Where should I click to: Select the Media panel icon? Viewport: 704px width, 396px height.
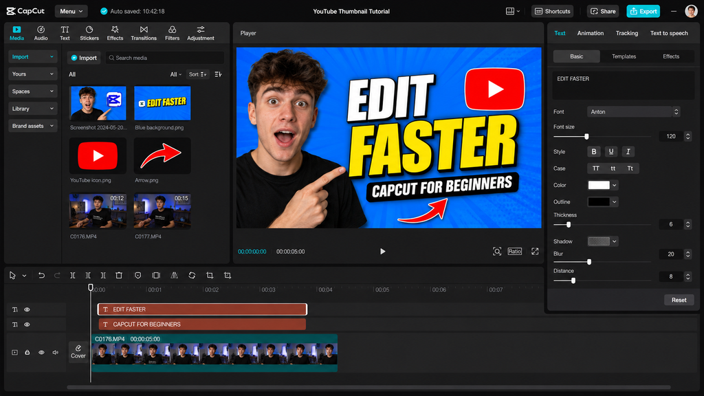[x=16, y=30]
